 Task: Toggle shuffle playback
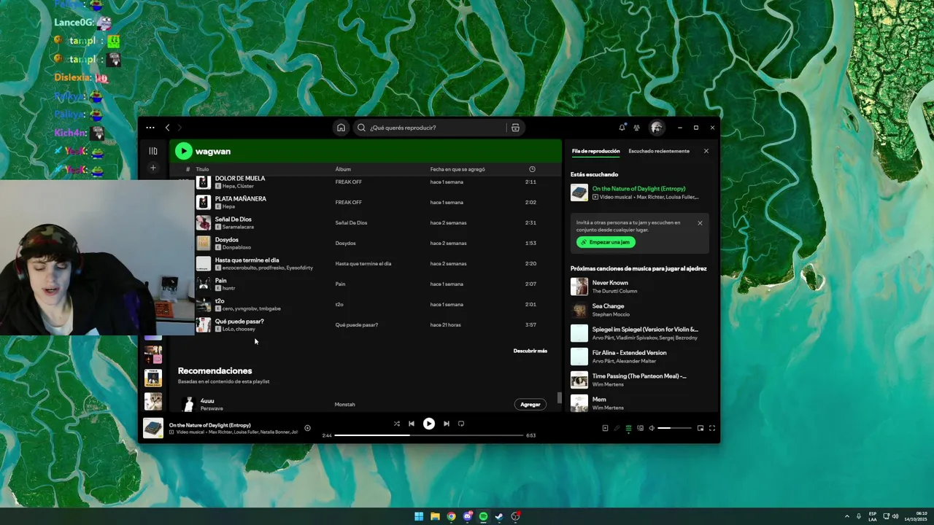396,424
